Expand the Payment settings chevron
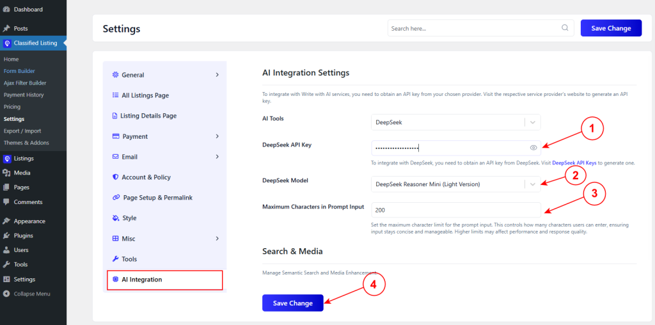The width and height of the screenshot is (655, 325). coord(217,136)
